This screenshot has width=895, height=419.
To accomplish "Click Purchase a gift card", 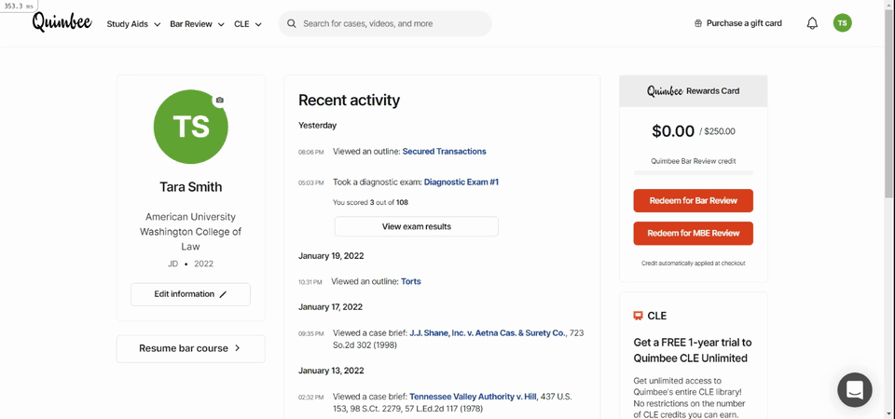I will 744,23.
